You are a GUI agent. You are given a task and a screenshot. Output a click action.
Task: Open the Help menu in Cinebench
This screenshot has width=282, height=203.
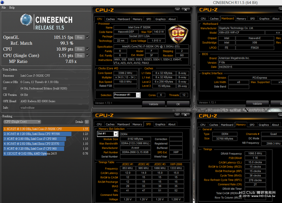[x=12, y=7]
